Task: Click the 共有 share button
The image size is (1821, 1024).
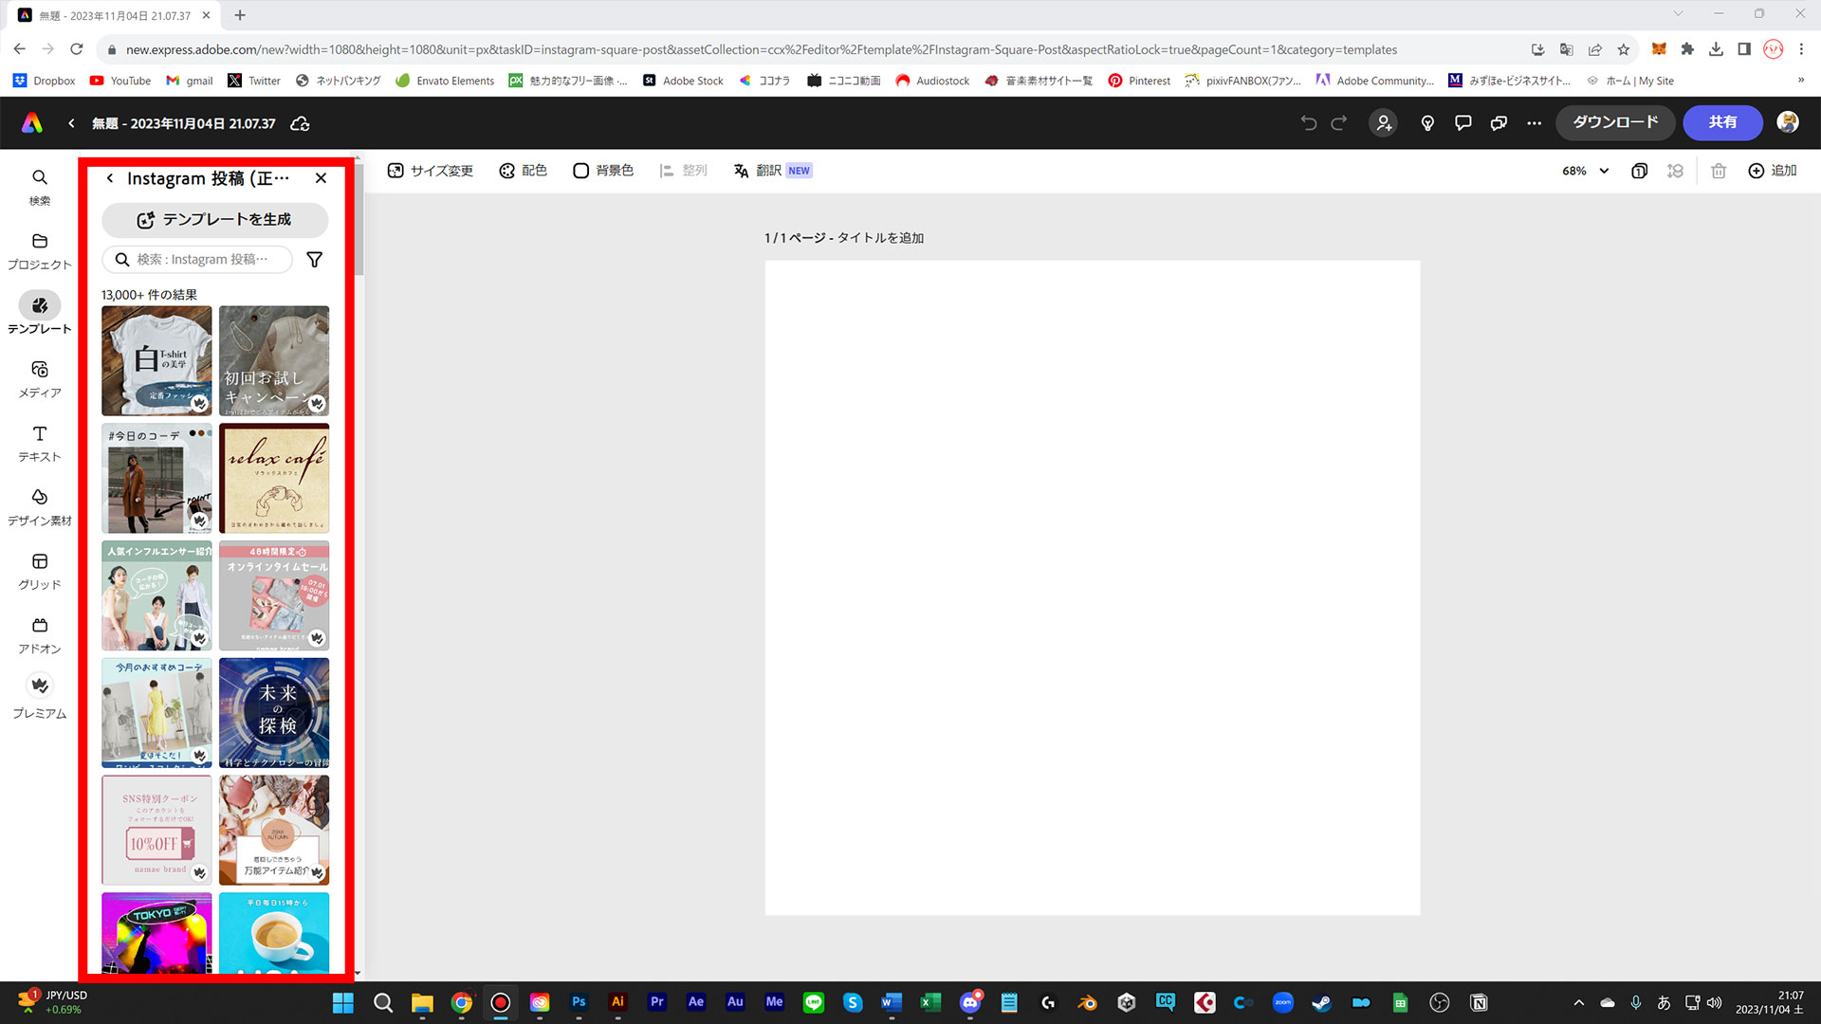Action: click(1722, 122)
